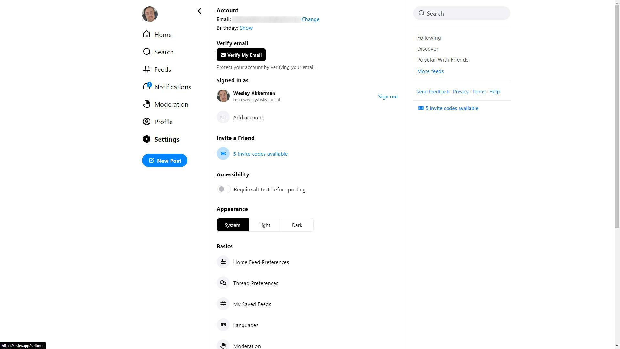
Task: Click the plus icon to add account
Action: coord(223,117)
